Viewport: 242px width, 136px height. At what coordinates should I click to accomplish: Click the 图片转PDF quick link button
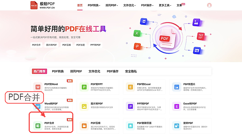click(52, 45)
